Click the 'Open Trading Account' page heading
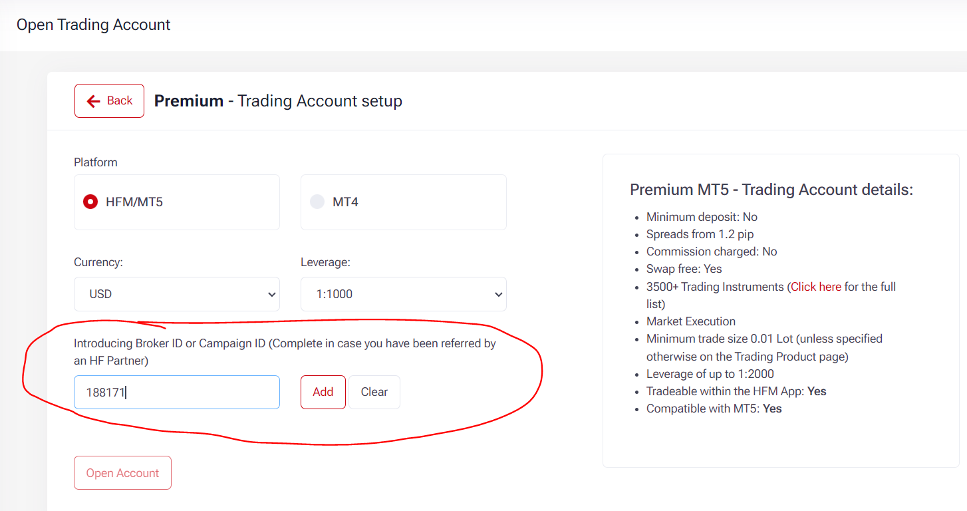Image resolution: width=967 pixels, height=511 pixels. click(x=94, y=25)
